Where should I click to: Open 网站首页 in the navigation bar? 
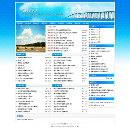pyautogui.click(x=20, y=23)
